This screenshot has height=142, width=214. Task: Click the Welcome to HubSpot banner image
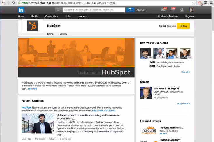pos(76,58)
